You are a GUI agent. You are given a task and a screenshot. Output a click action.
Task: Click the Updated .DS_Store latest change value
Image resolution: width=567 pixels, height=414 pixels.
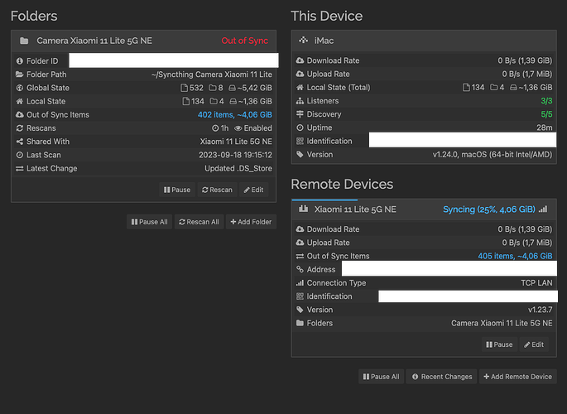pyautogui.click(x=238, y=168)
